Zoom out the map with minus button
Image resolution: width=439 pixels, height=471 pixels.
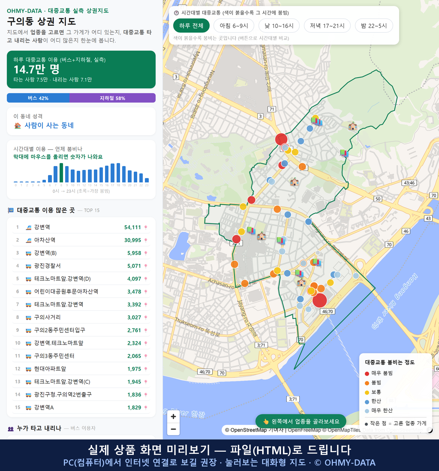coord(173,429)
